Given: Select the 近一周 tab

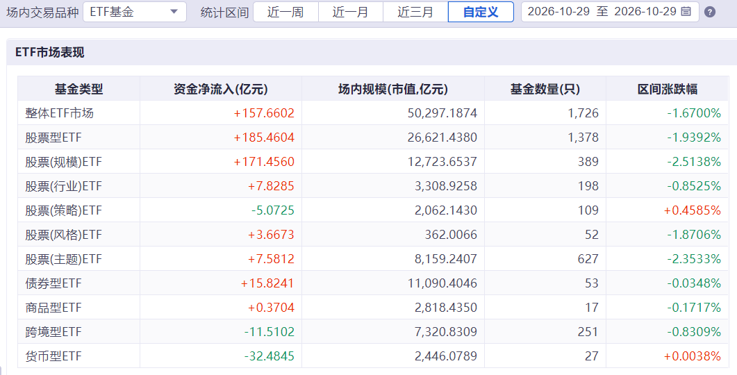Looking at the screenshot, I should (285, 12).
